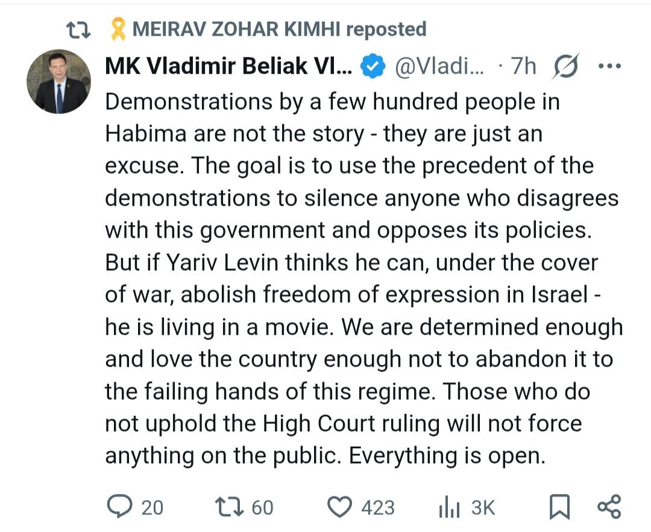Like the tweet with the heart icon
651x532 pixels.
pyautogui.click(x=342, y=507)
